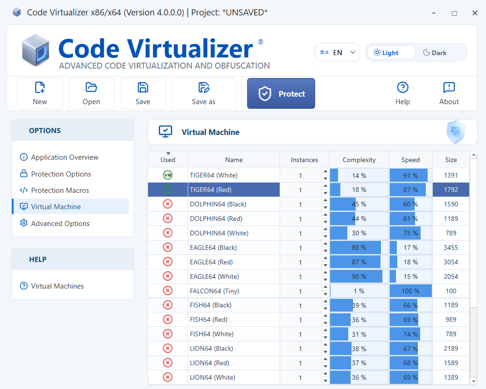Image resolution: width=486 pixels, height=389 pixels.
Task: Enable the LION64 (Black) virtual machine
Action: click(168, 348)
